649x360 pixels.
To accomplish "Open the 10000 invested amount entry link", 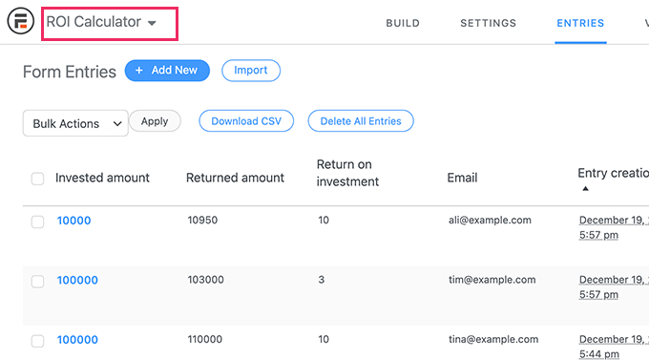I will 73,221.
